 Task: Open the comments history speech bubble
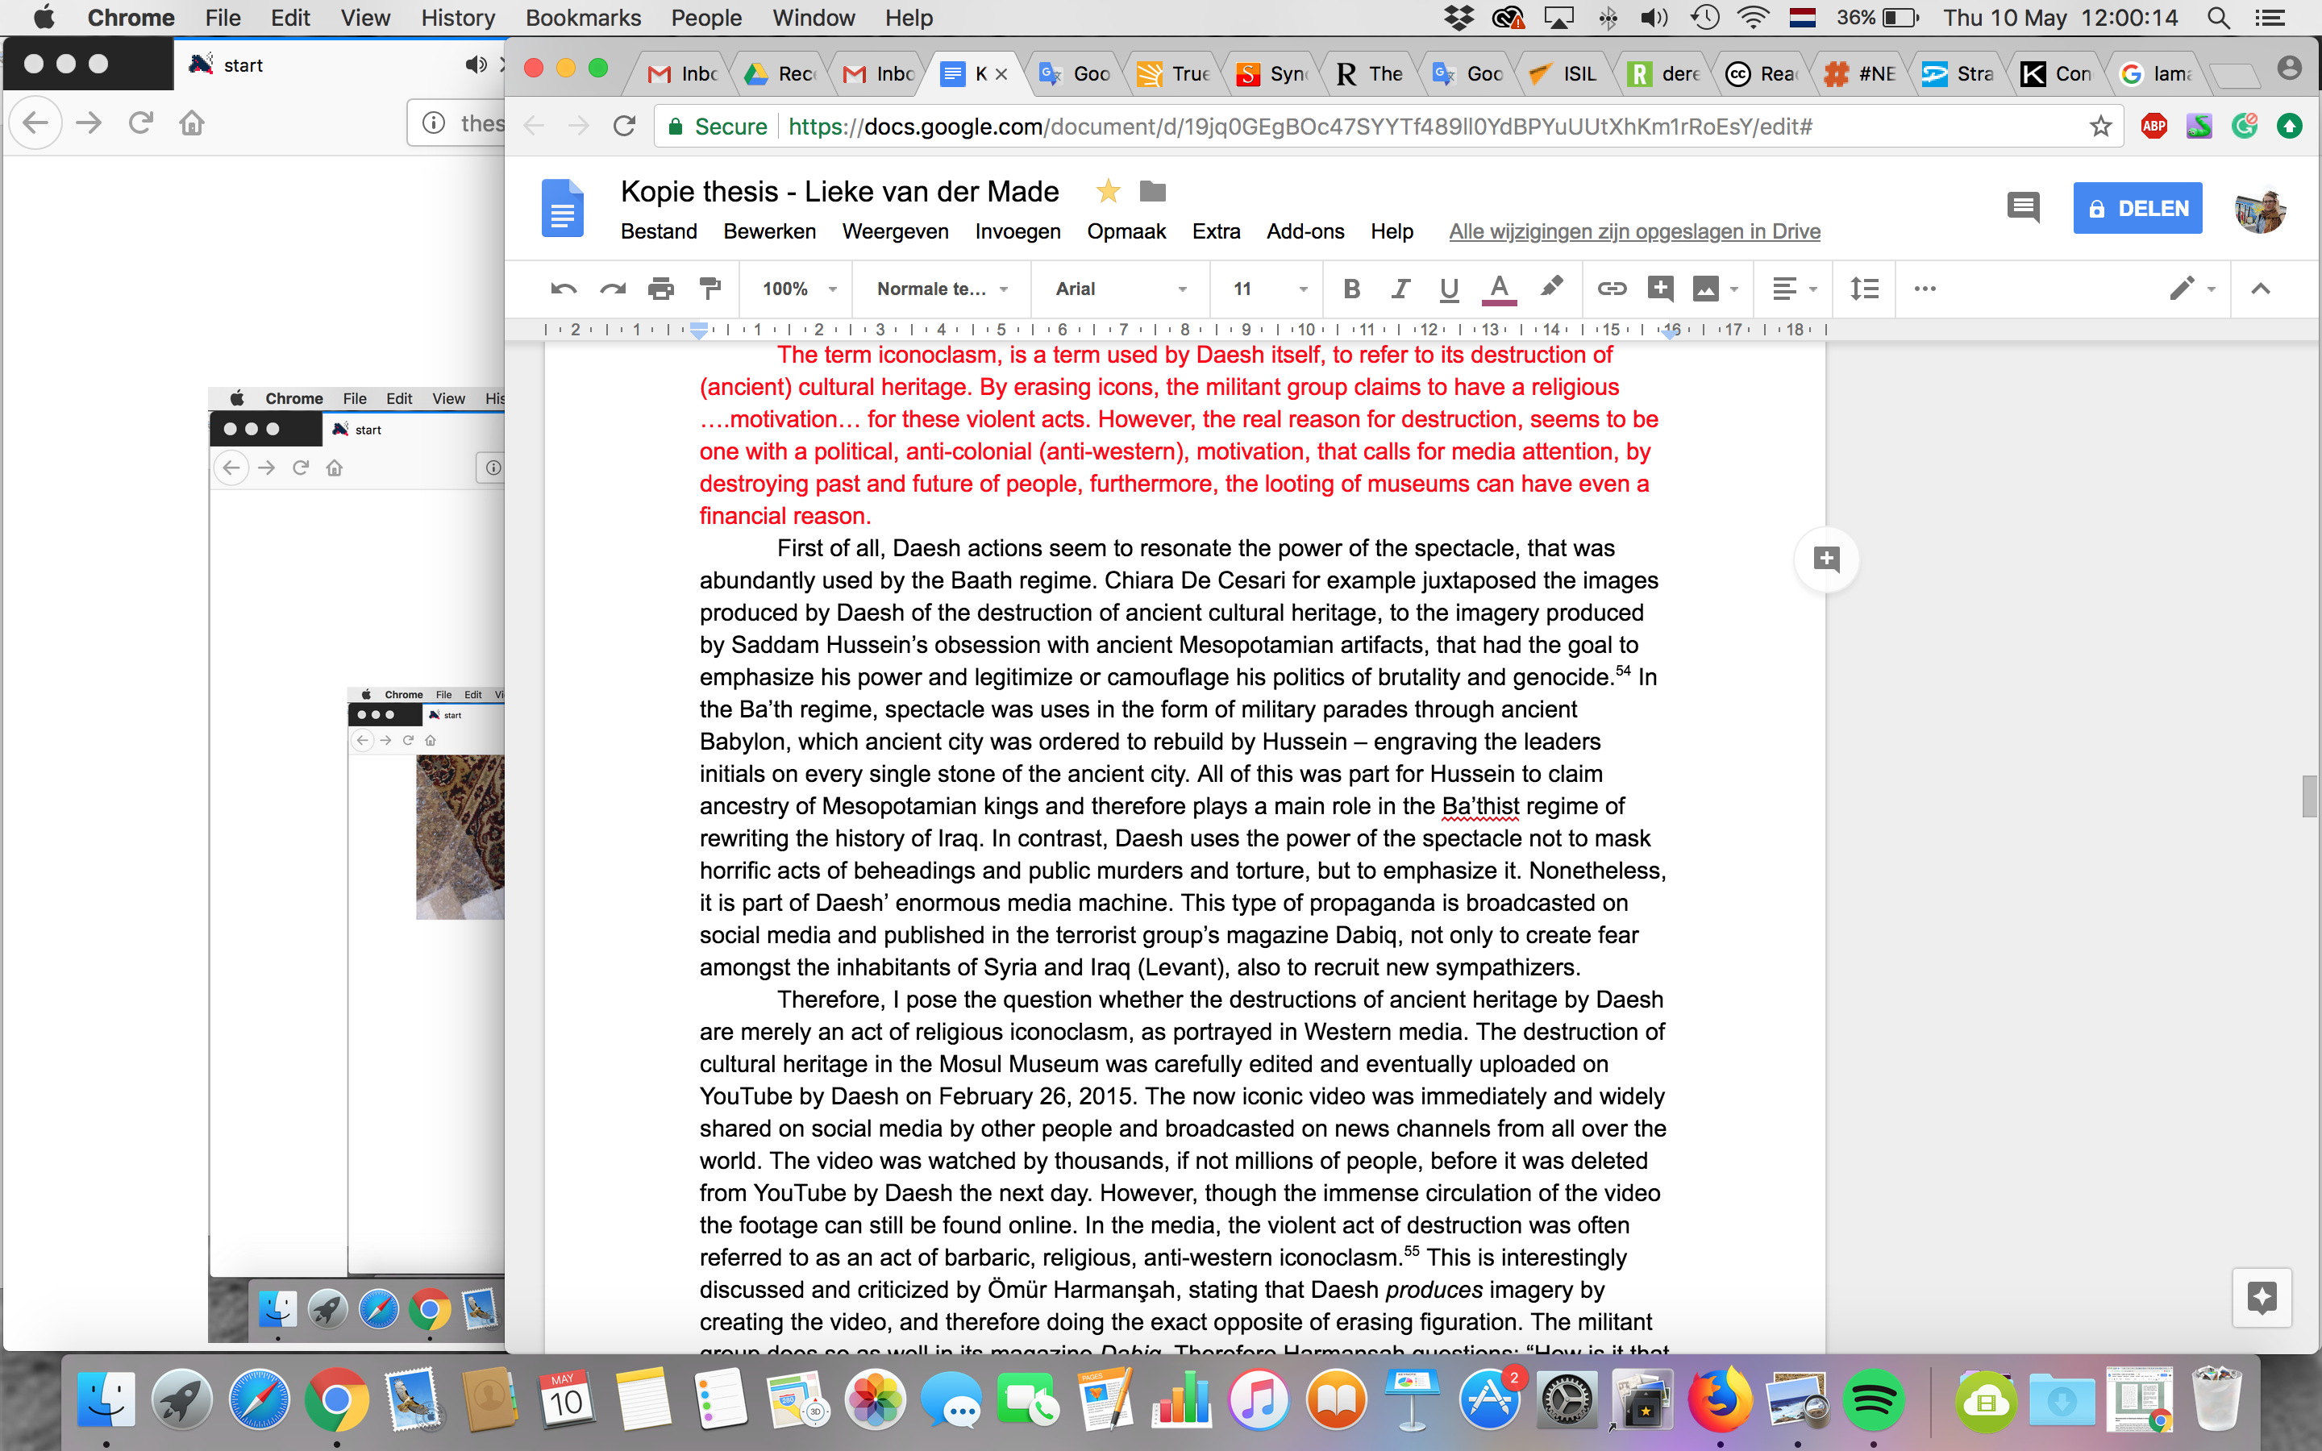click(x=2024, y=207)
